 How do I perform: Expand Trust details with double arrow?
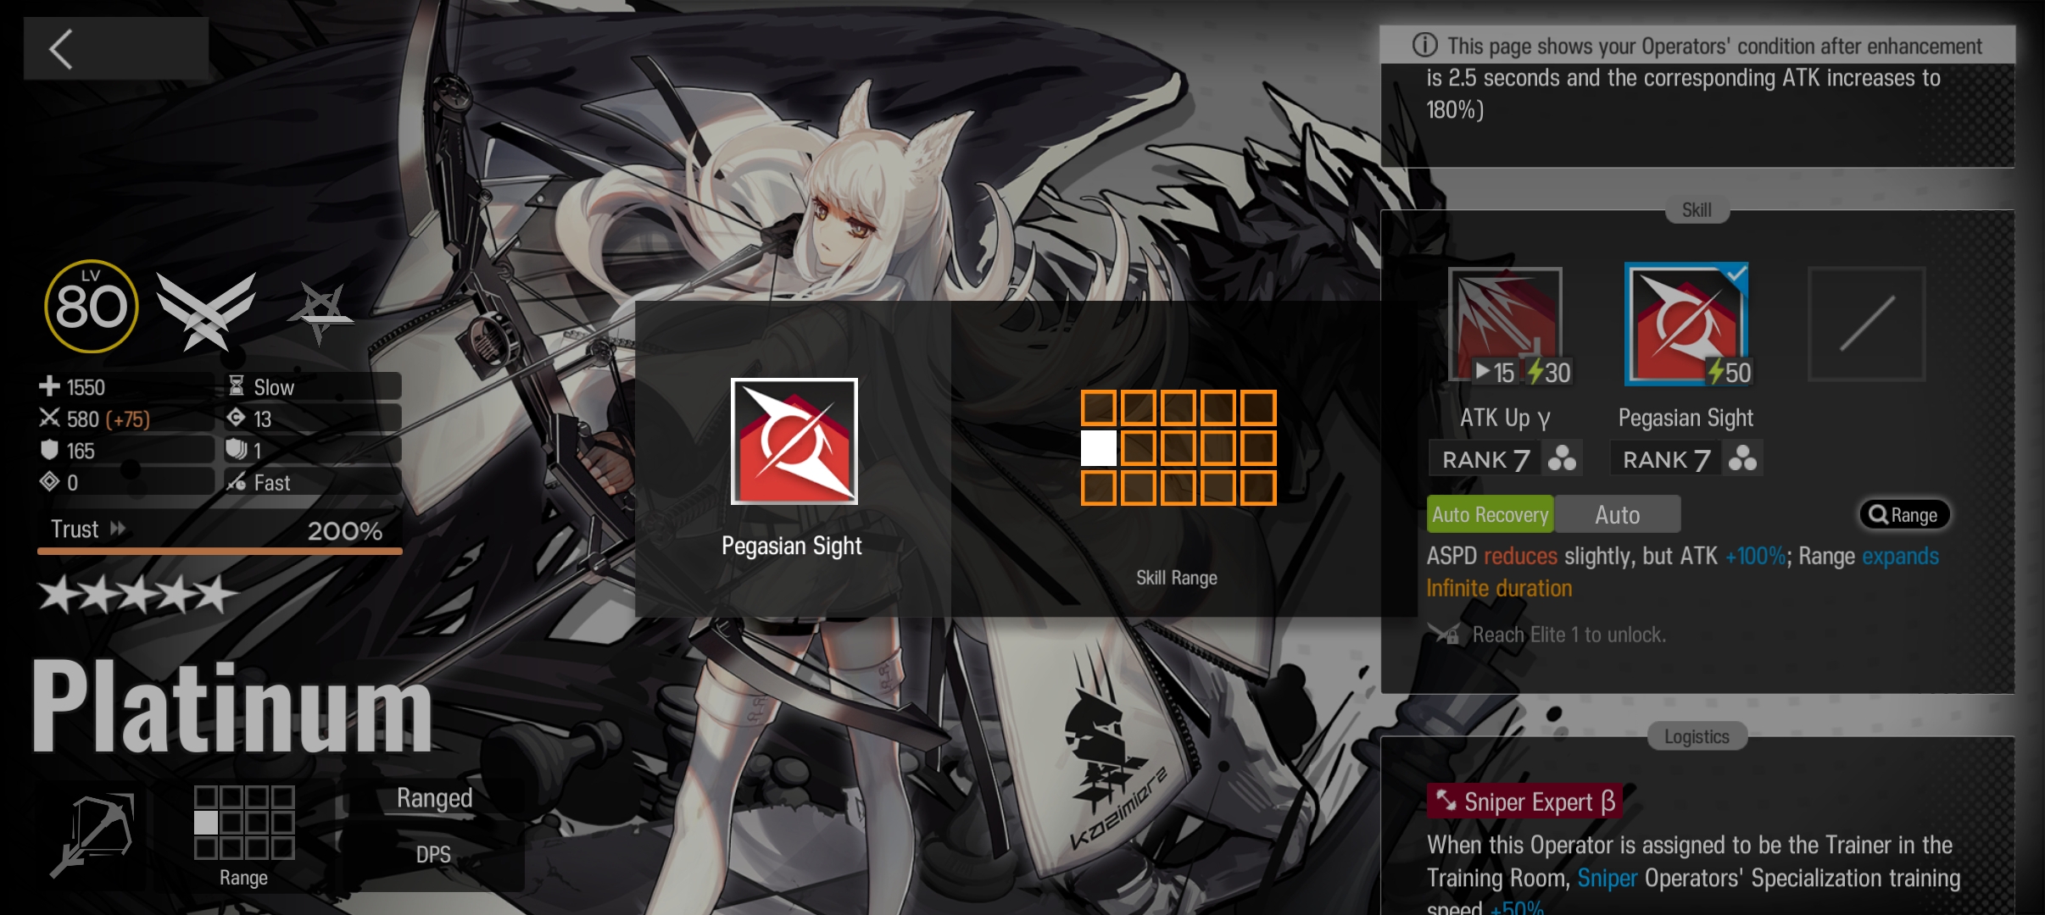(x=118, y=529)
